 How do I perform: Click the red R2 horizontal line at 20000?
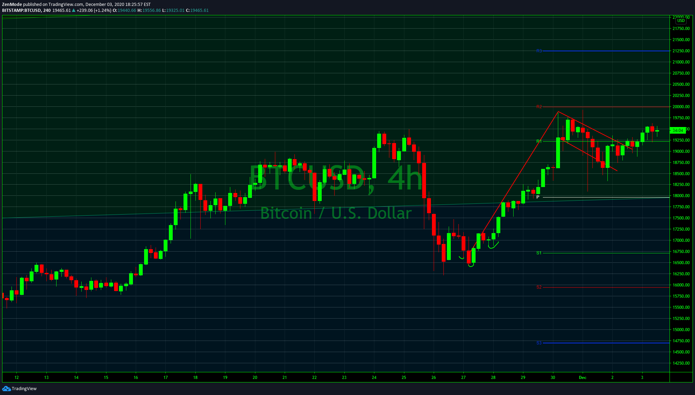(606, 107)
